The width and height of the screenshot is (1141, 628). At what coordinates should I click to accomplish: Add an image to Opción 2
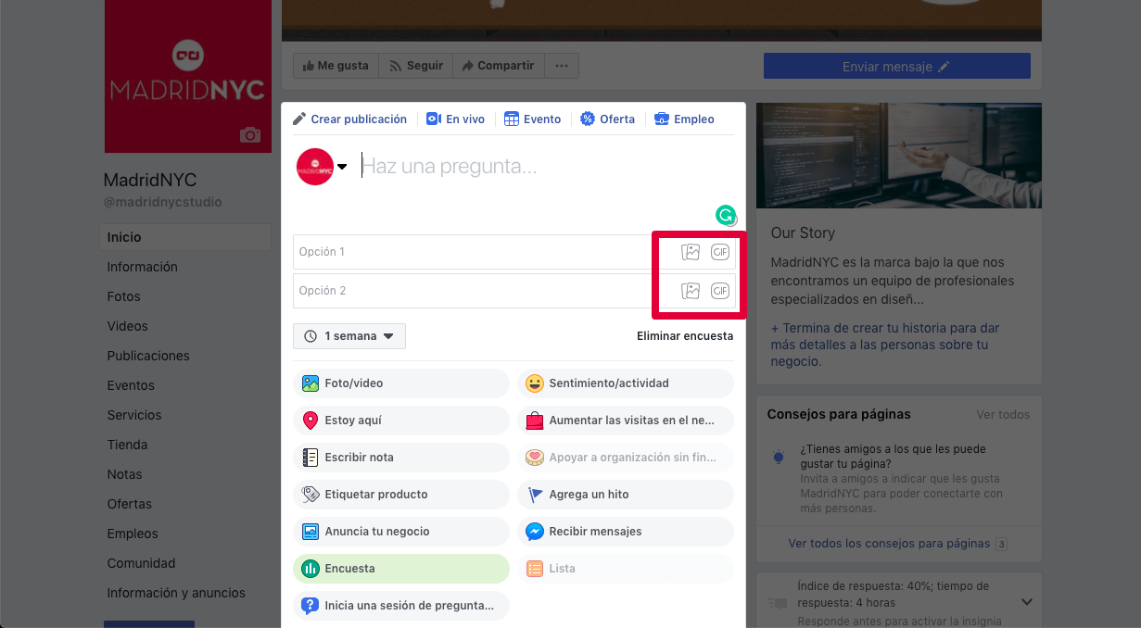point(691,291)
